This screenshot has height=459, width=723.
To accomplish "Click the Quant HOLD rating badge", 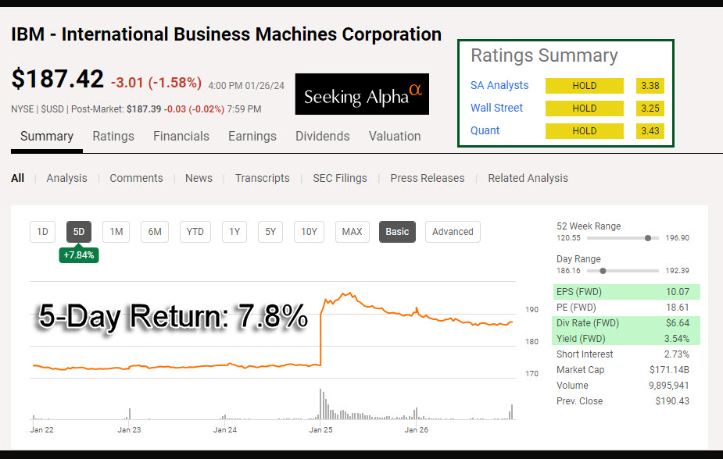I will coord(584,131).
